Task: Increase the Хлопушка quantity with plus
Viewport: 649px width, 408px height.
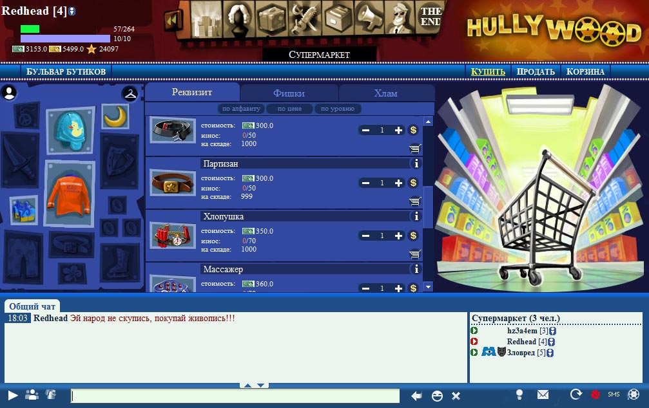Action: click(x=398, y=236)
